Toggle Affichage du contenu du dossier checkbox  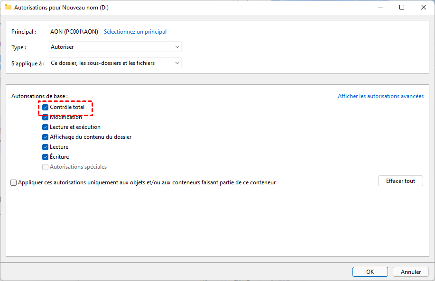(x=45, y=137)
